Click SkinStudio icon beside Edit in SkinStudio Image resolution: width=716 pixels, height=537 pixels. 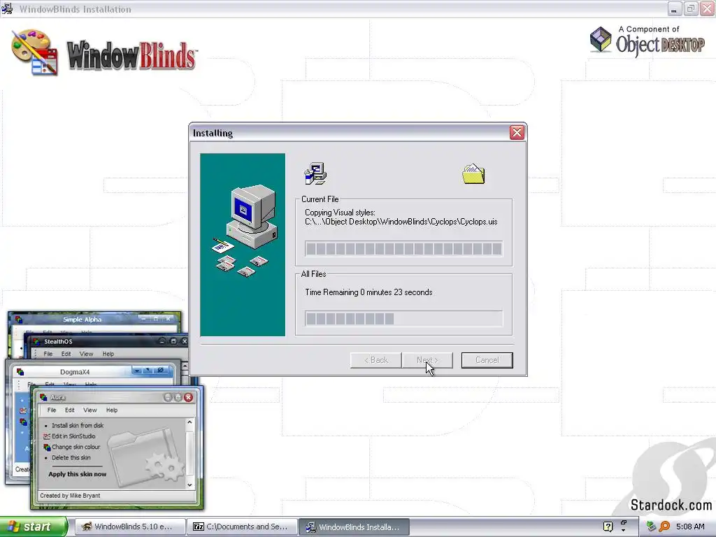coord(47,436)
